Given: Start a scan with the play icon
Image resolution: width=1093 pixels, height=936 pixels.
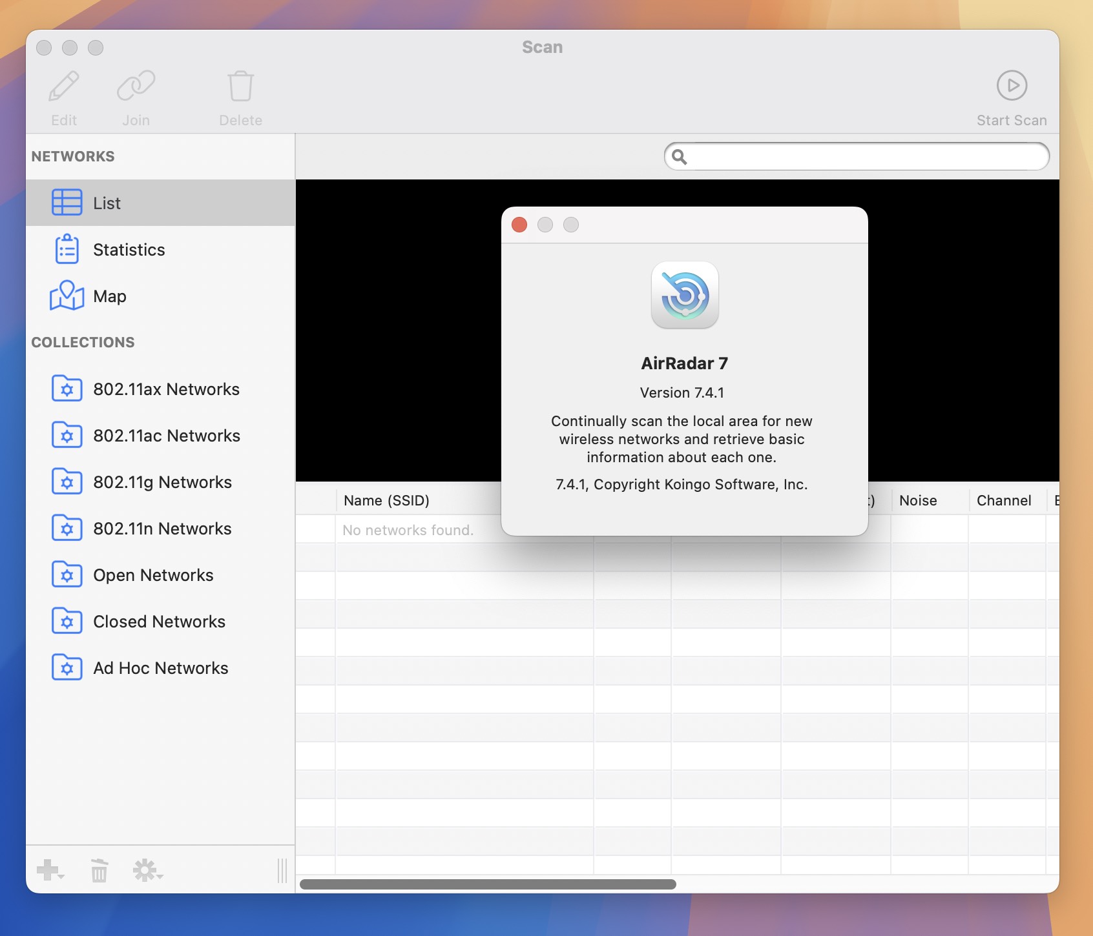Looking at the screenshot, I should [x=1012, y=85].
